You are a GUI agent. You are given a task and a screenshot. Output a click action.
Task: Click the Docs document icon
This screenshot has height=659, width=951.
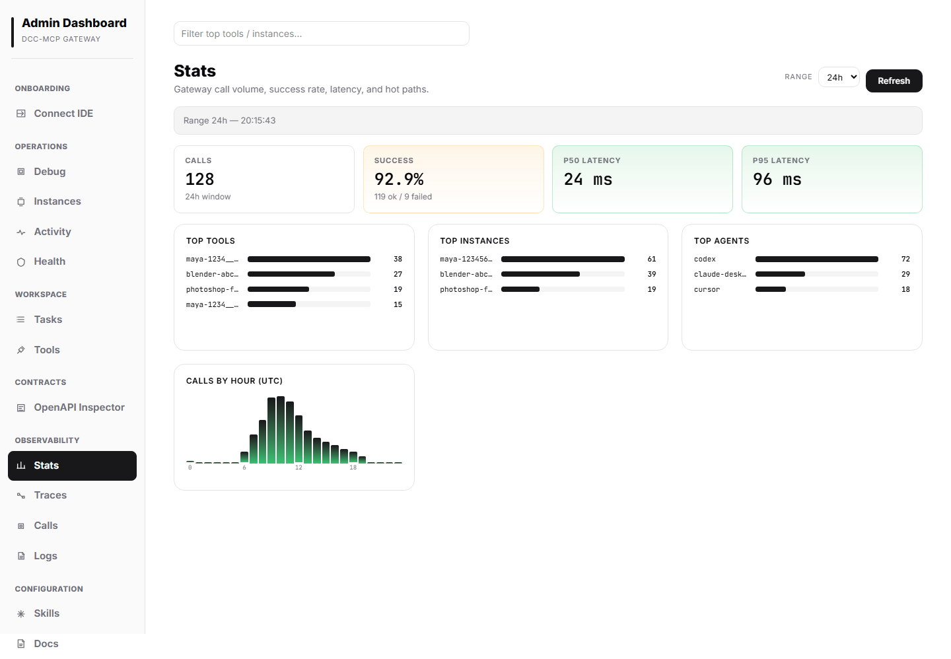pyautogui.click(x=21, y=644)
